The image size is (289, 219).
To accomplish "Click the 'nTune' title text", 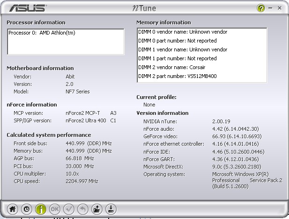I will click(x=144, y=8).
